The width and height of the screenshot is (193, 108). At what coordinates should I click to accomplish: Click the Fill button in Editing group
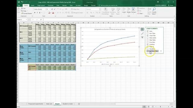139,11
